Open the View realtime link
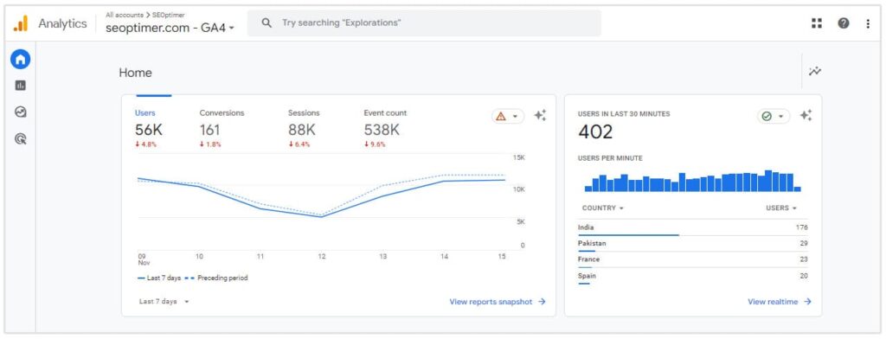 (x=780, y=302)
